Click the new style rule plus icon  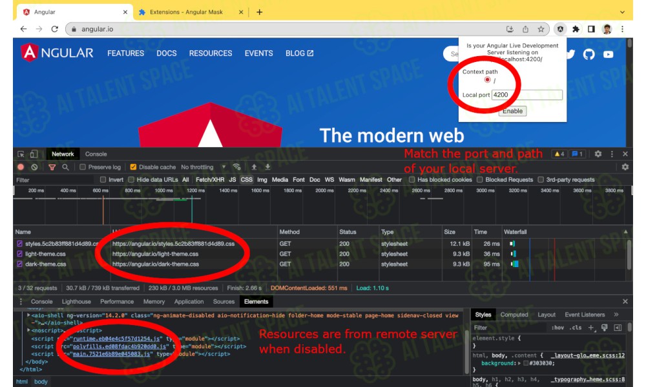click(x=591, y=328)
